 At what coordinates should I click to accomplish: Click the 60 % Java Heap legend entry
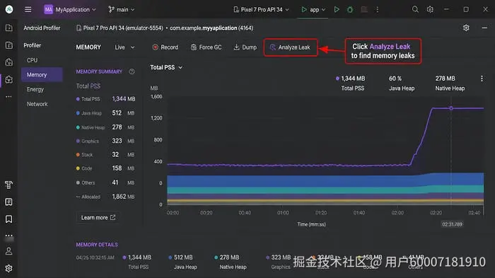point(402,83)
